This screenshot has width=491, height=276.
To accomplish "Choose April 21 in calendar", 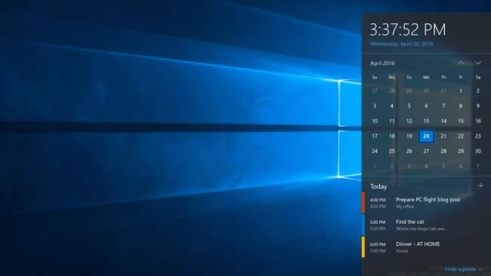I will [443, 136].
